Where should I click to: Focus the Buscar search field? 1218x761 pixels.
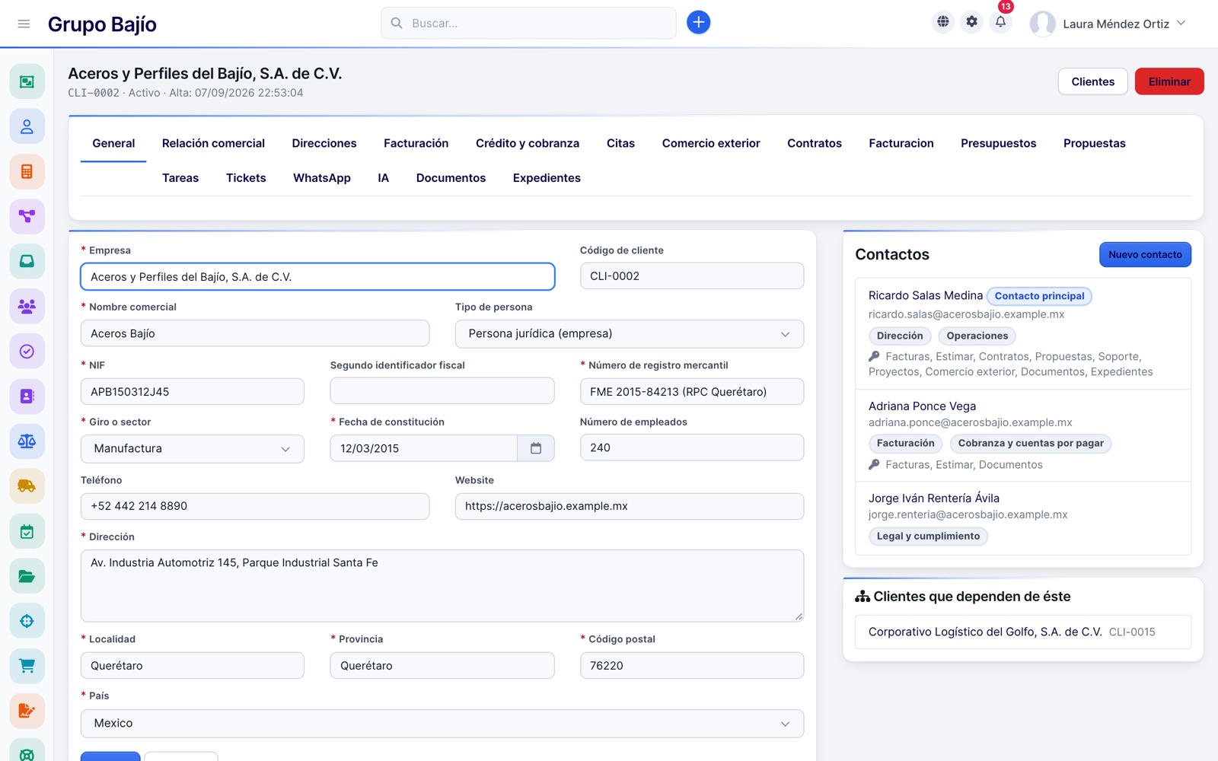click(x=528, y=23)
